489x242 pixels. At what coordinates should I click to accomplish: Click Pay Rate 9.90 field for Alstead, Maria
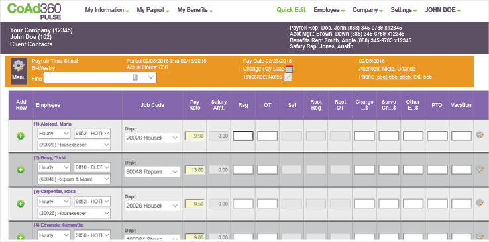195,136
